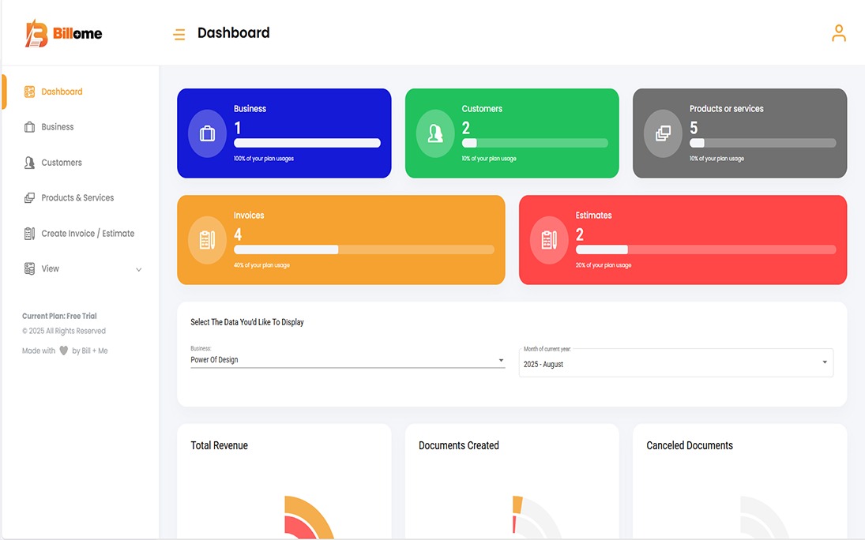Image resolution: width=865 pixels, height=540 pixels.
Task: Click the person icon in Customers card
Action: point(435,133)
